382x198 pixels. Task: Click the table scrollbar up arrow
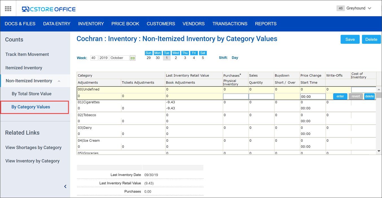(379, 89)
